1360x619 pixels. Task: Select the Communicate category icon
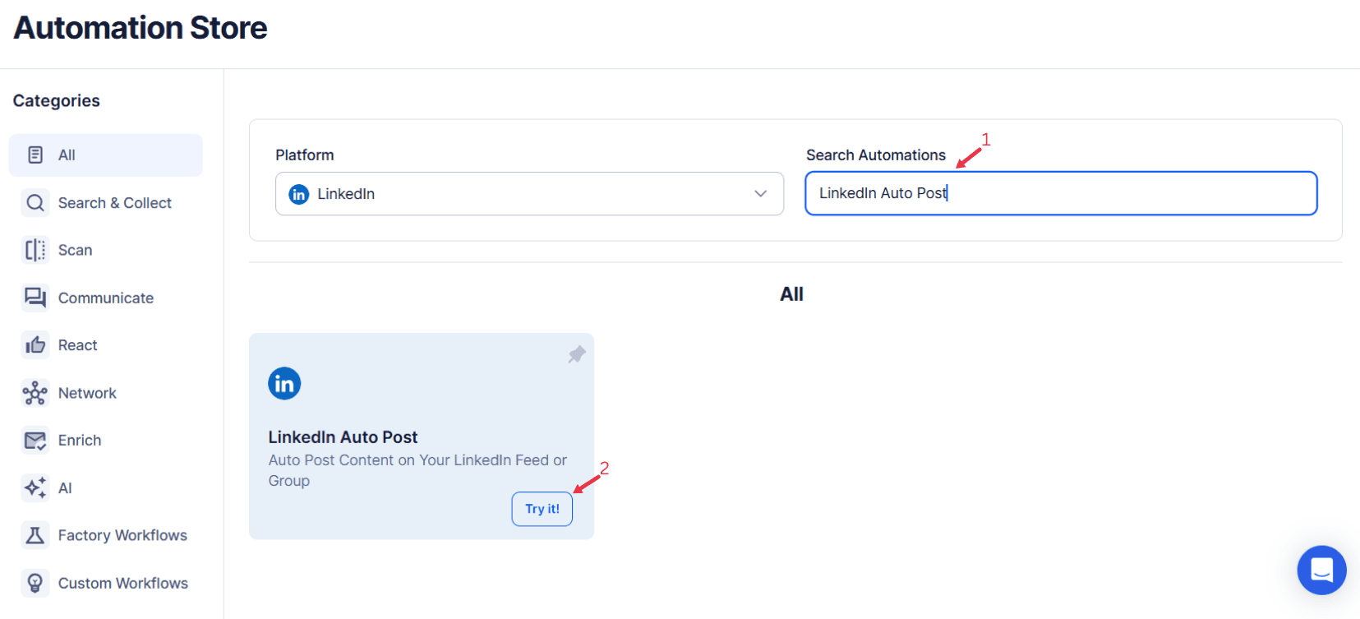[35, 298]
